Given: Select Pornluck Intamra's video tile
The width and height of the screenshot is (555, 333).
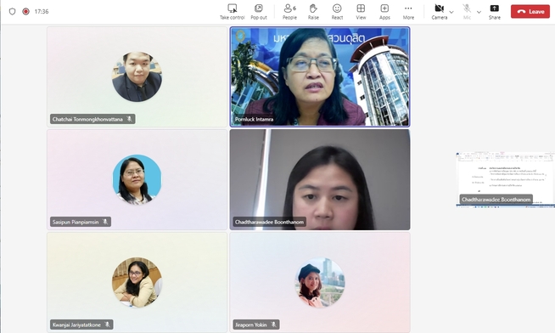Looking at the screenshot, I should (320, 76).
